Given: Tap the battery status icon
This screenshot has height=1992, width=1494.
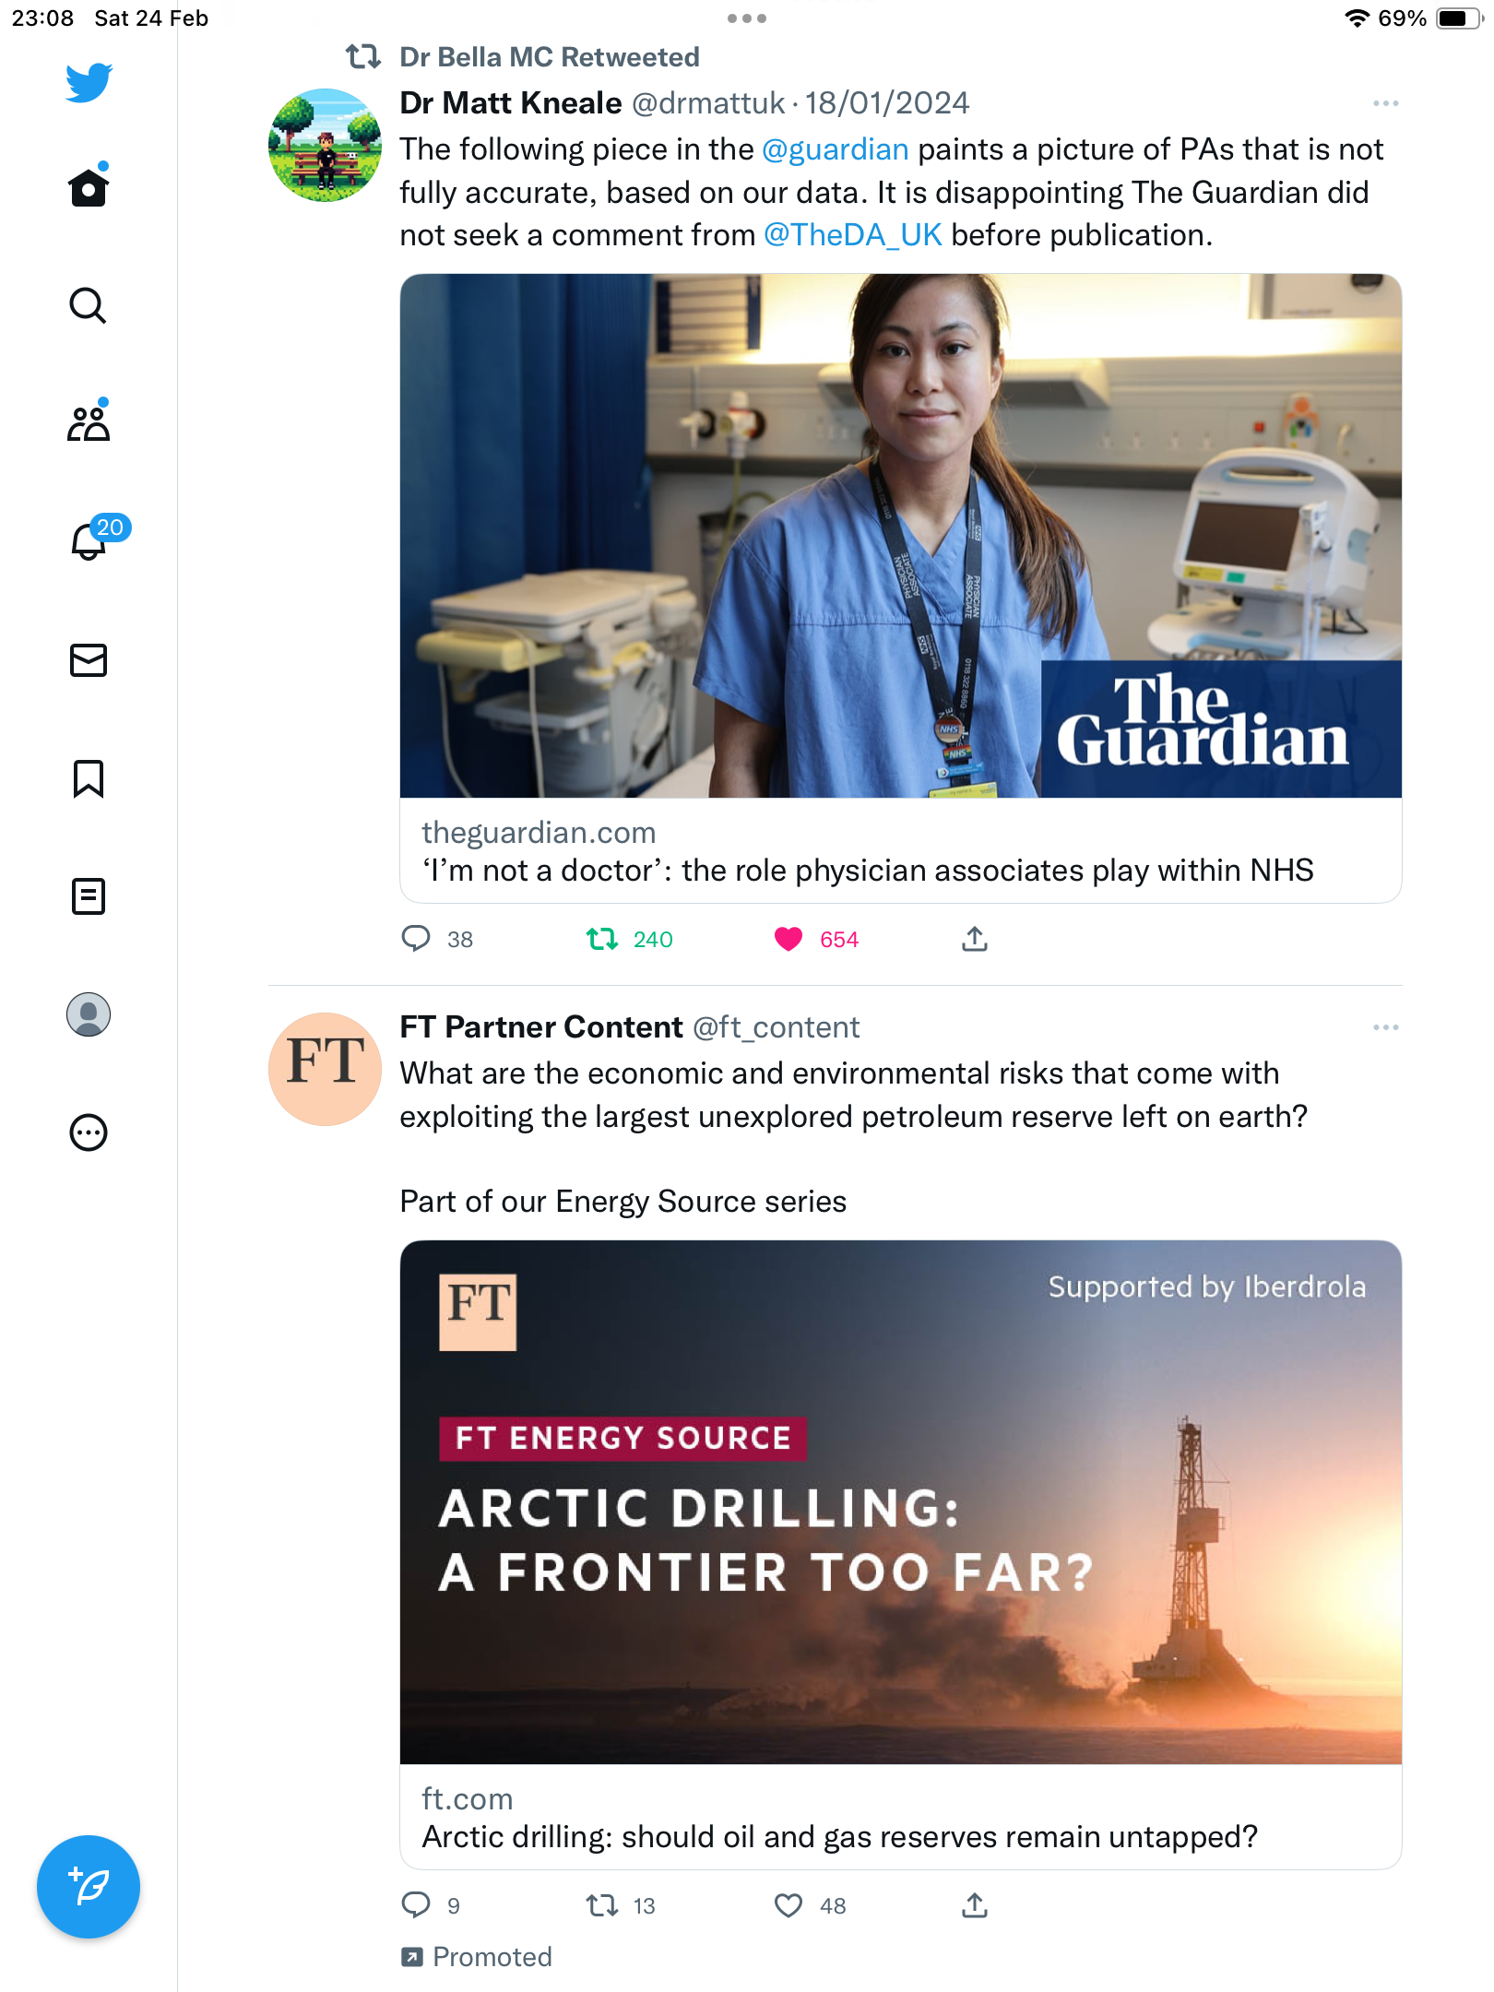Looking at the screenshot, I should click(1459, 18).
